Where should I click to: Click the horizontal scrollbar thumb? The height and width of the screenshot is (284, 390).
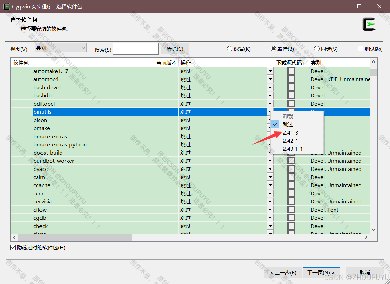(x=75, y=237)
